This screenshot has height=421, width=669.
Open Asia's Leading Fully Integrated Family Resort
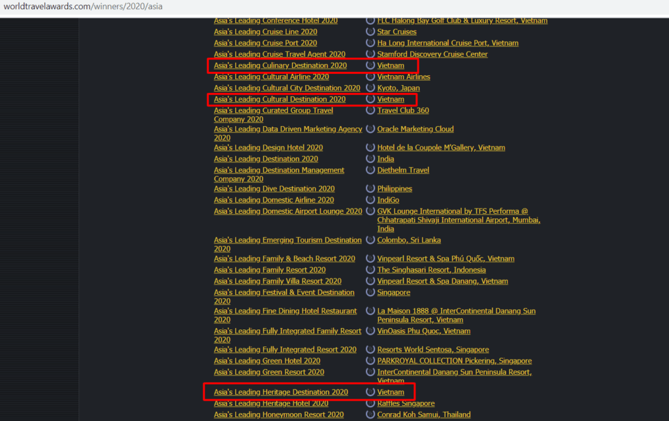(287, 335)
